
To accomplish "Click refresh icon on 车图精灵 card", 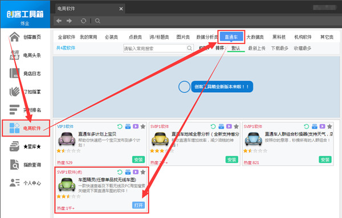I will pos(120,172).
